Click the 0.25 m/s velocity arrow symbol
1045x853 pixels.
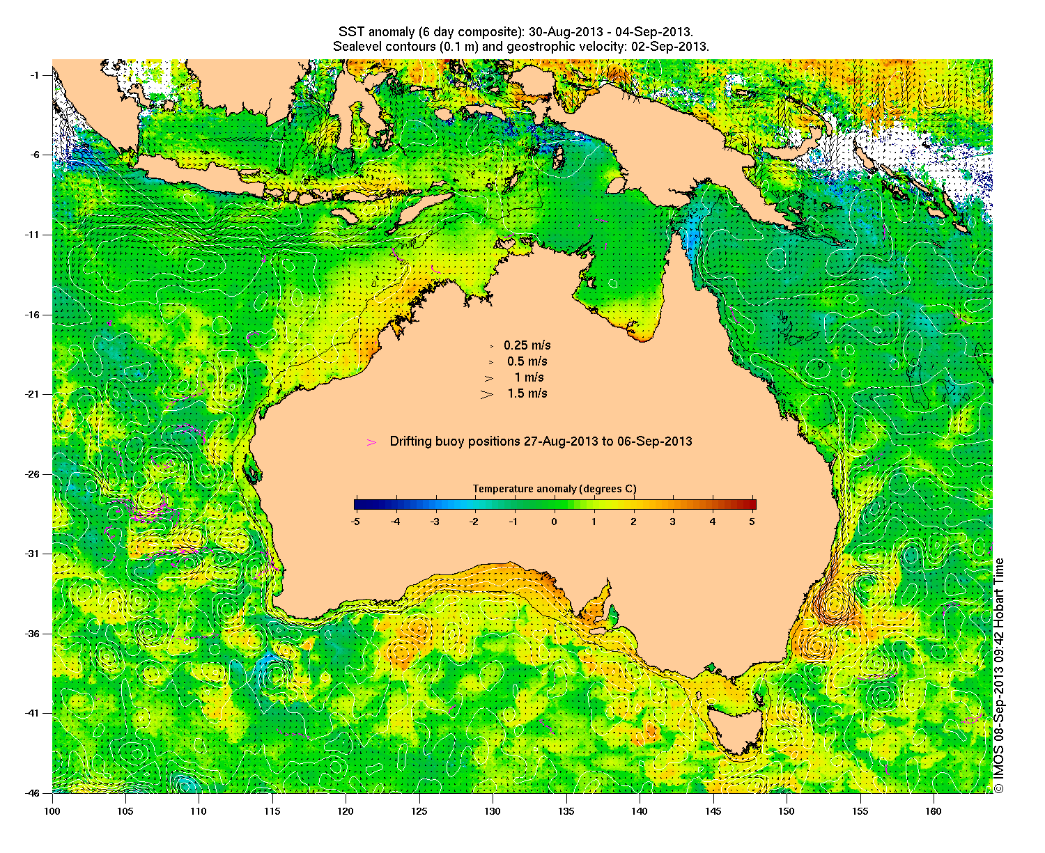tap(491, 345)
